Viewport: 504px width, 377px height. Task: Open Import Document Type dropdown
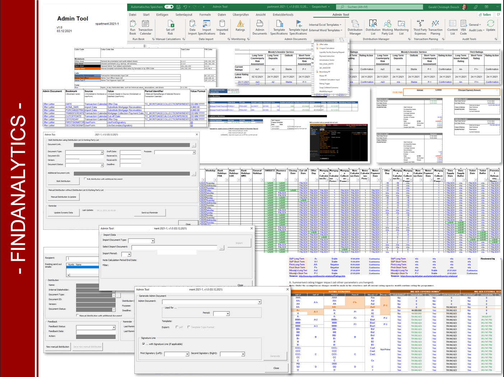point(153,241)
